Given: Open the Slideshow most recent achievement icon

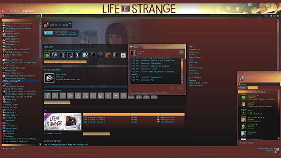Looking at the screenshot, I should click(x=49, y=78).
